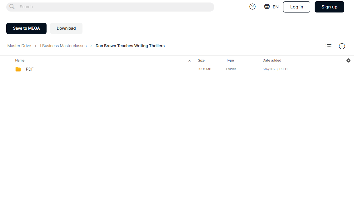Open column settings gear icon
The image size is (354, 197).
pos(348,61)
